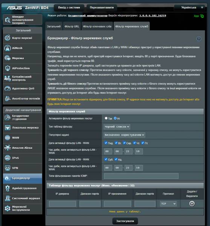Viewport: 210px width, 226px height.
Task: Open the firmware version 3.0.0.6.102_56259 link
Action: (x=152, y=15)
